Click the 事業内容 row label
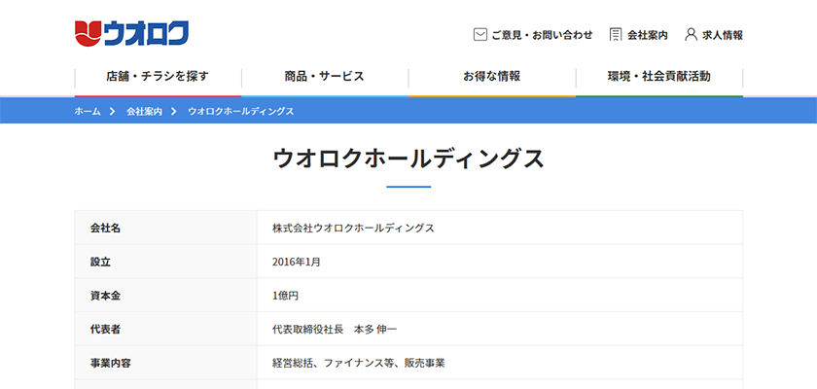Image resolution: width=817 pixels, height=389 pixels. pyautogui.click(x=111, y=363)
